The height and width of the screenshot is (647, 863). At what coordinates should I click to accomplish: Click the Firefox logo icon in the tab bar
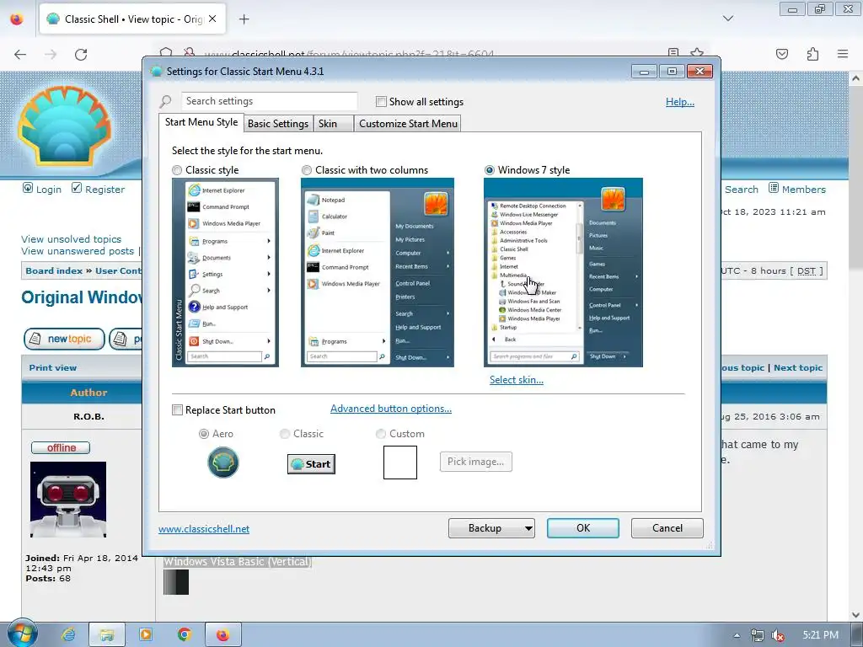[x=17, y=19]
